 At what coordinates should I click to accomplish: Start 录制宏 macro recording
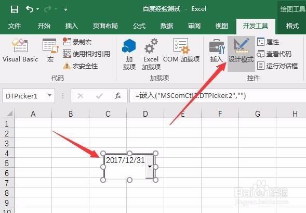coord(77,42)
